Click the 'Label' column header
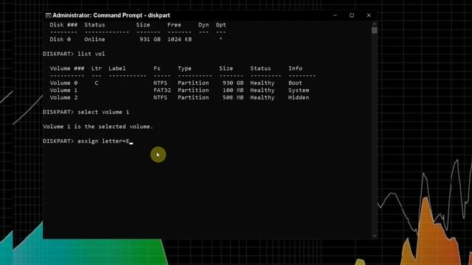This screenshot has height=265, width=472. pyautogui.click(x=117, y=68)
